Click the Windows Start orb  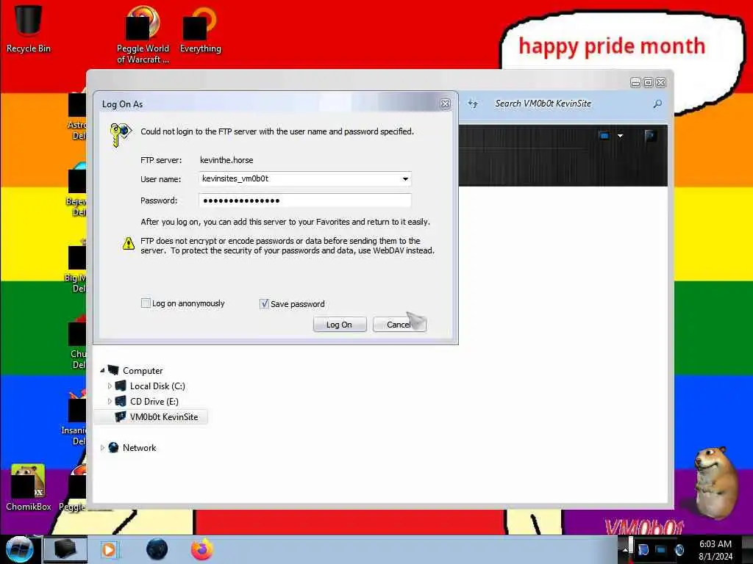[19, 549]
